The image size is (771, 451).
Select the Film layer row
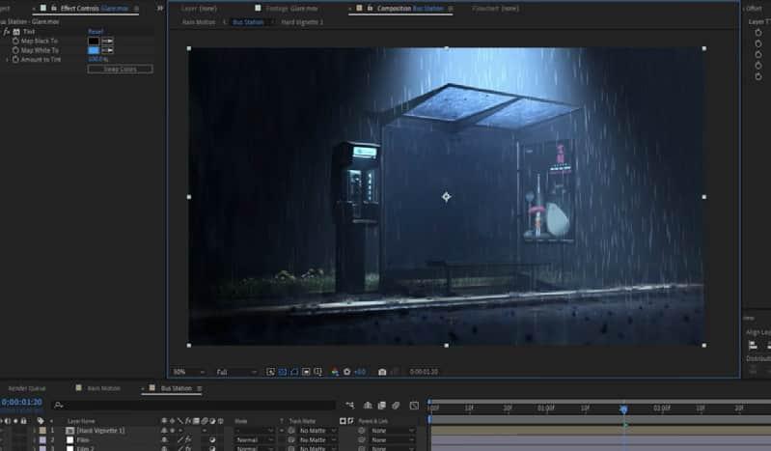pyautogui.click(x=83, y=440)
